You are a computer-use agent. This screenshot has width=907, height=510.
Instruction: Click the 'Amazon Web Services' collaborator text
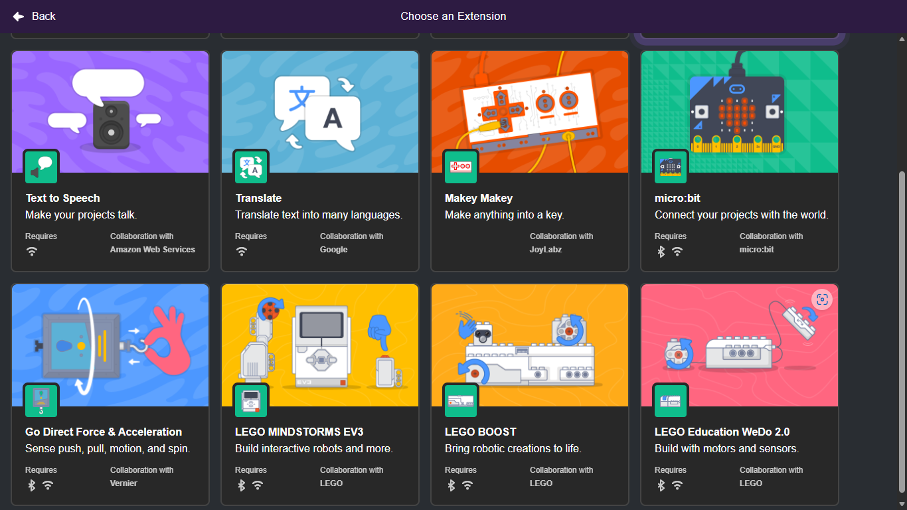(153, 250)
